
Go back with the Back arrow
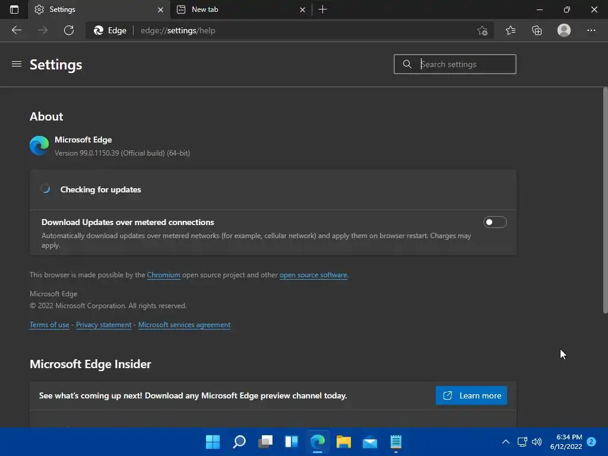coord(16,30)
